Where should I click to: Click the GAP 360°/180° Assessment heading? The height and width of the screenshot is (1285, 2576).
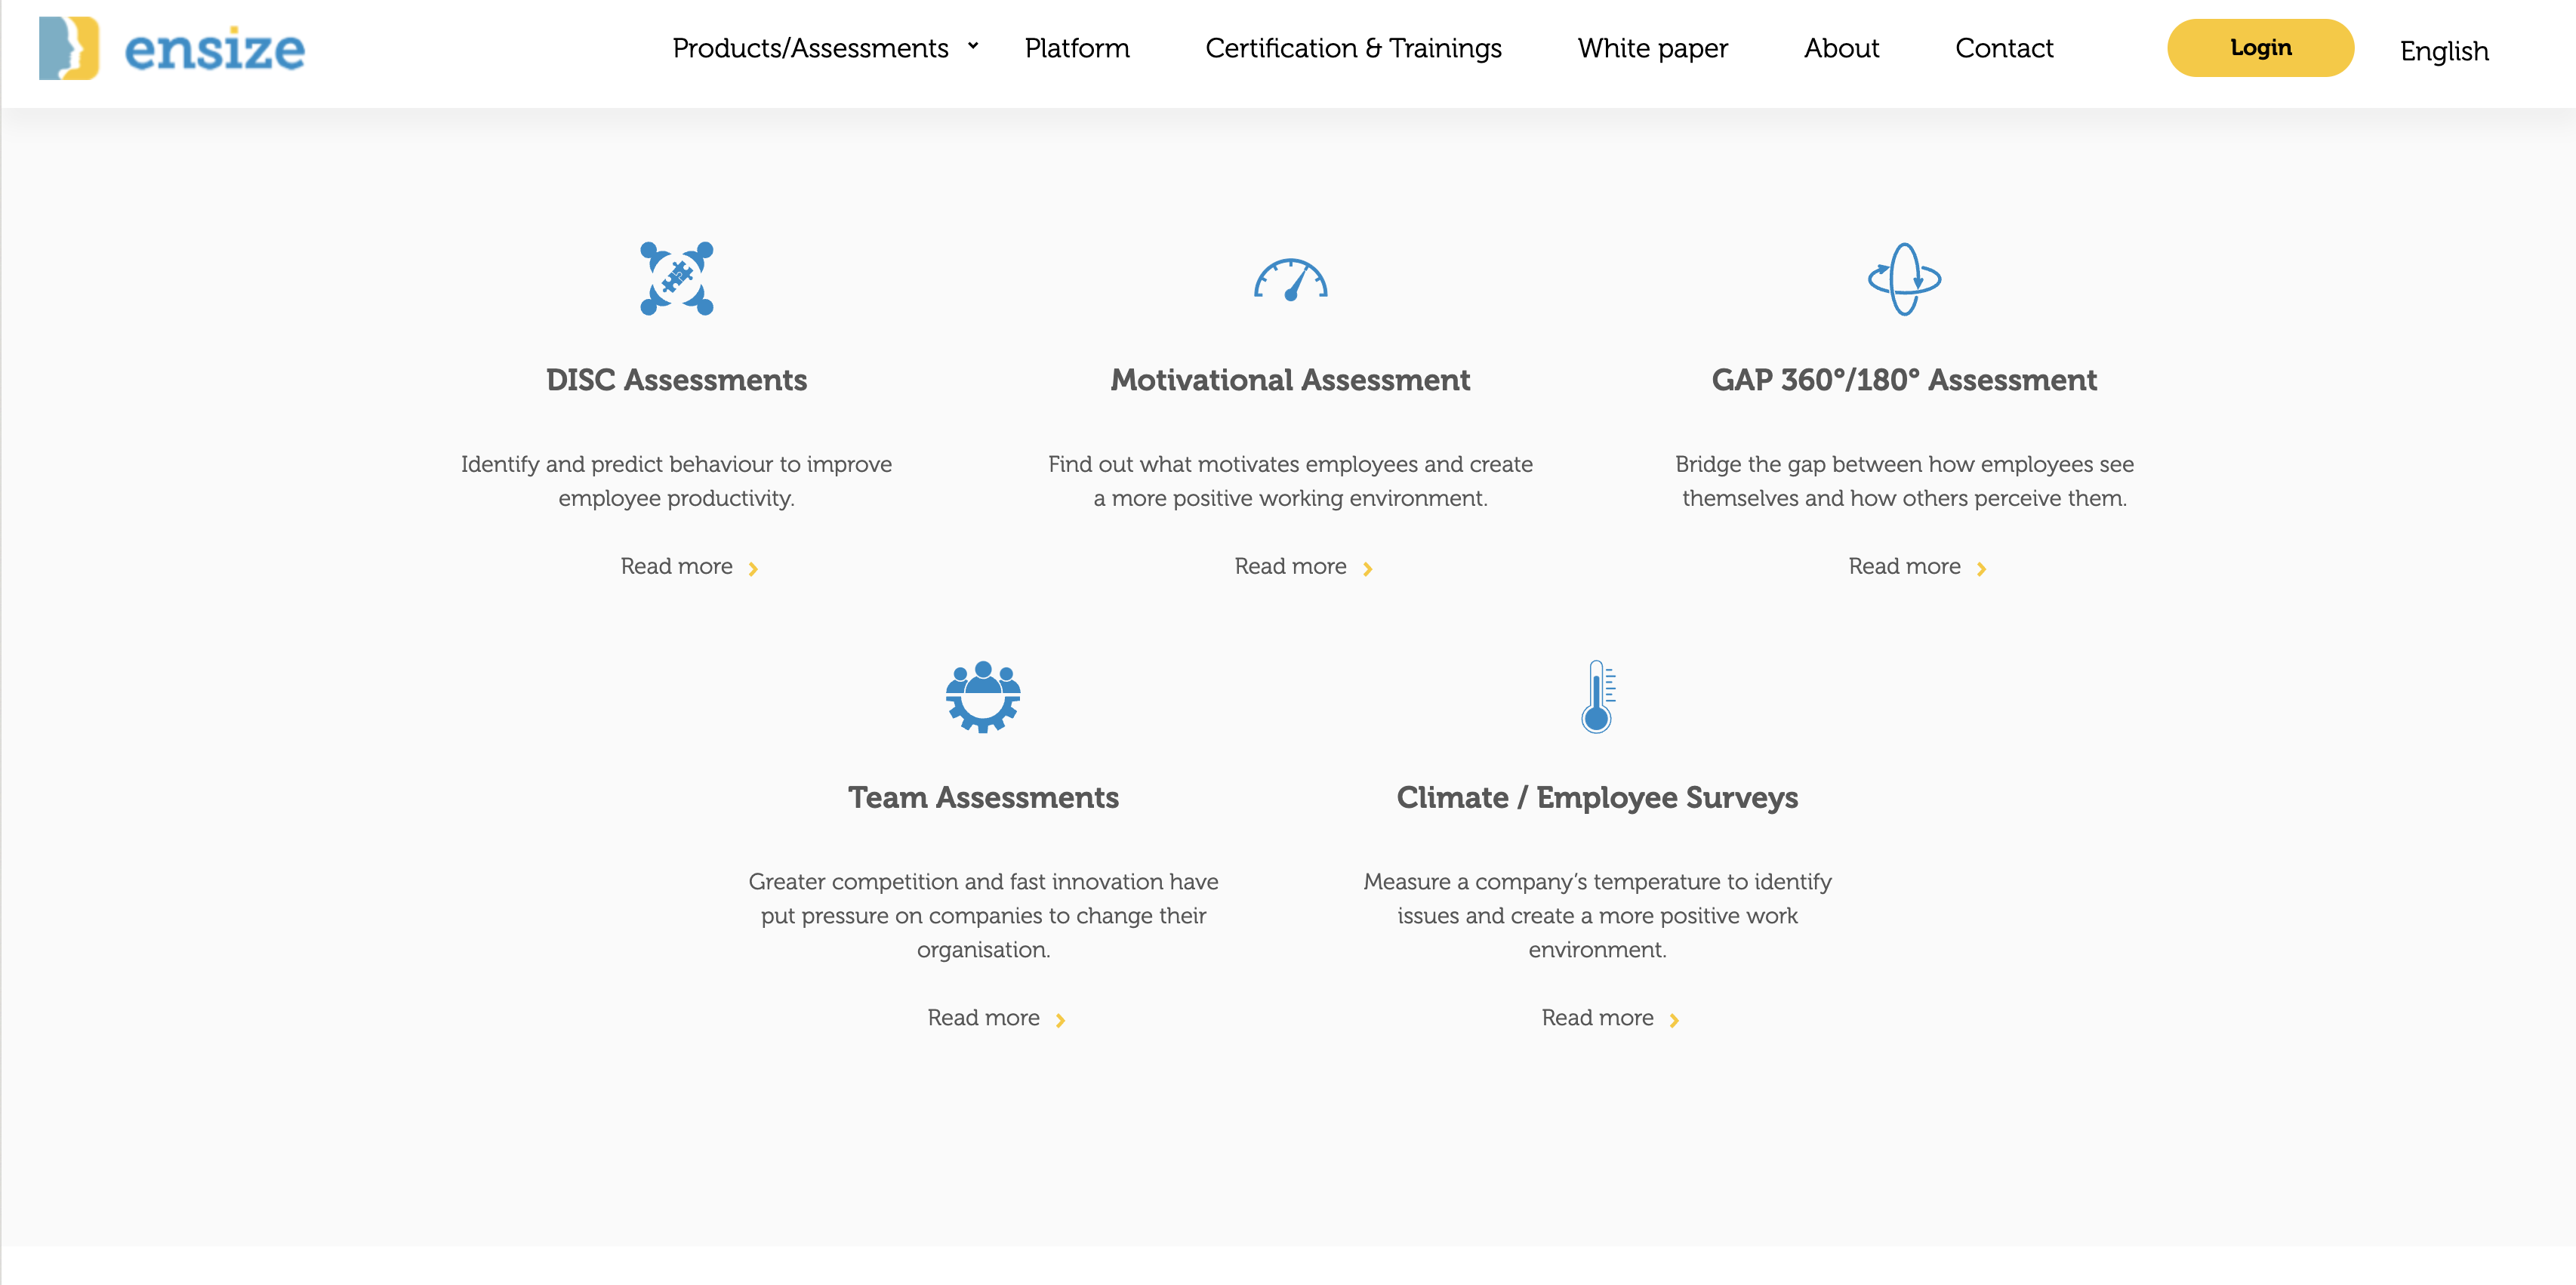click(1904, 380)
